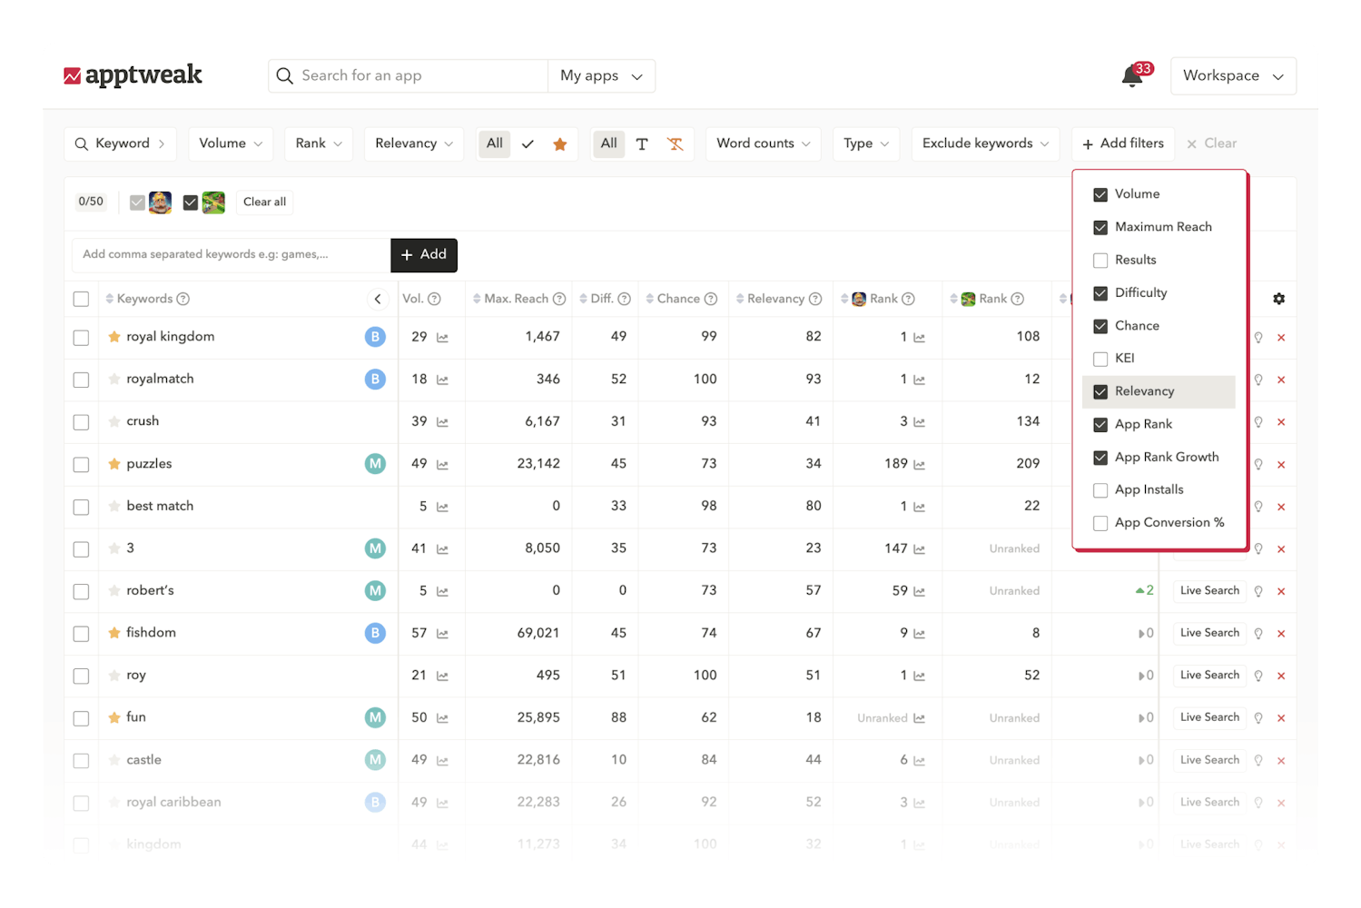The width and height of the screenshot is (1361, 908).
Task: Open the Workspace dropdown
Action: click(x=1233, y=75)
